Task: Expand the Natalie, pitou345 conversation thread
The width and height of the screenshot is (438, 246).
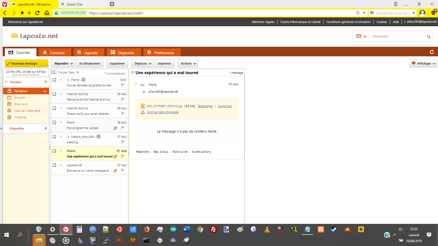Action: (68, 137)
